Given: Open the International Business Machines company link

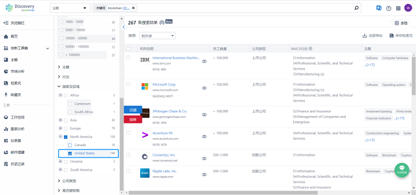Looking at the screenshot, I should click(x=176, y=58).
